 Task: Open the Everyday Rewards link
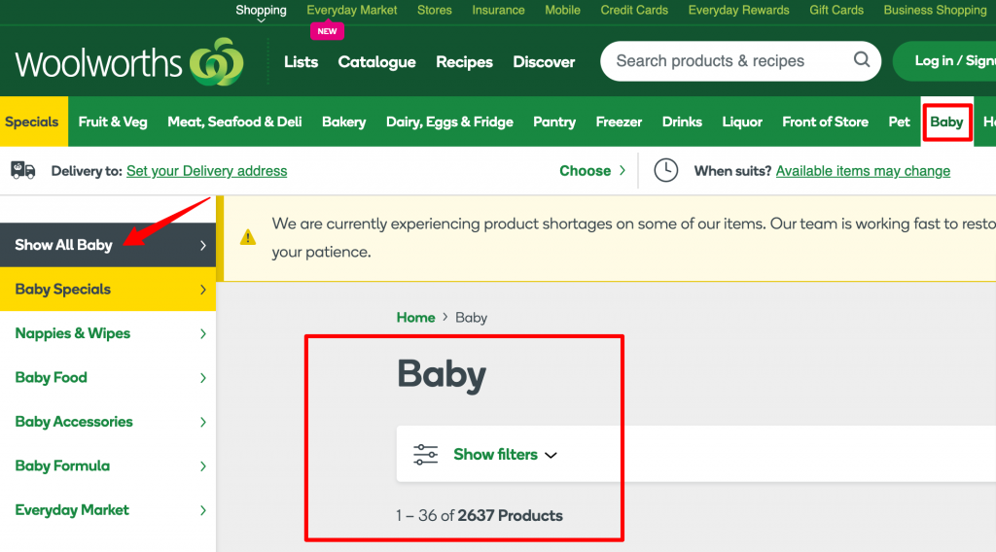point(738,10)
